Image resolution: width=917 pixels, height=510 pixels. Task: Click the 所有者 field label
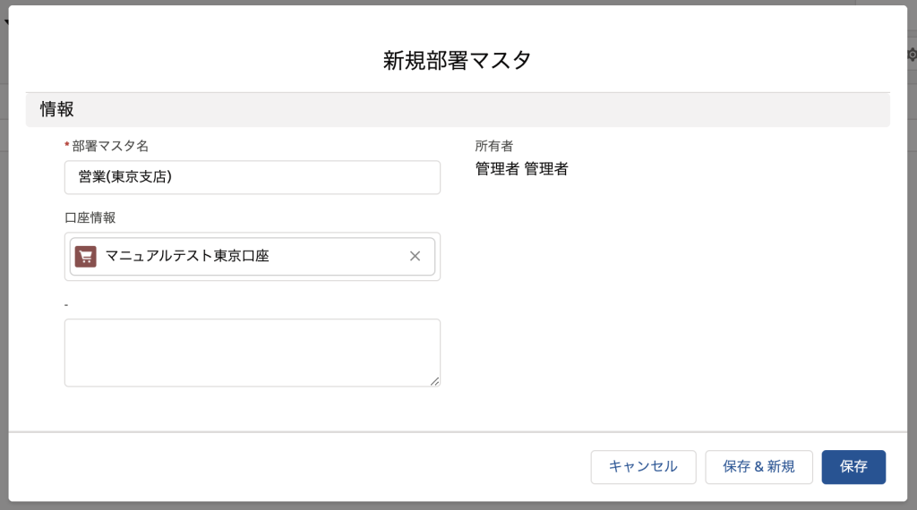[493, 146]
